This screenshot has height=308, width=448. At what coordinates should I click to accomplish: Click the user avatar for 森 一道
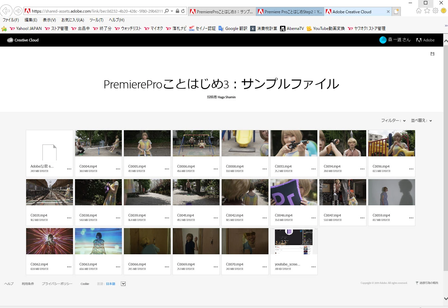[383, 40]
